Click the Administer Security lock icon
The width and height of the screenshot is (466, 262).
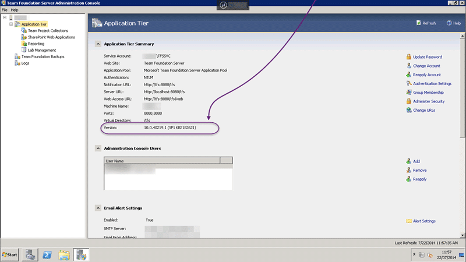point(409,101)
